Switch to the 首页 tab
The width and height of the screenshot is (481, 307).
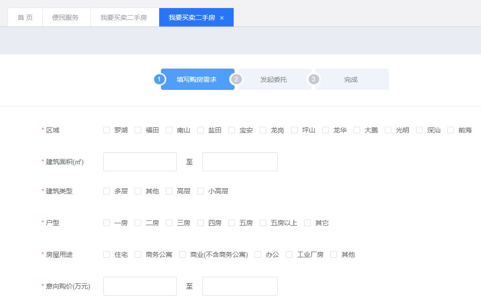(x=25, y=18)
